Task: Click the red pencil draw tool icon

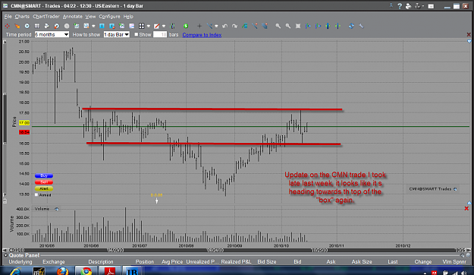Action: pos(156,26)
